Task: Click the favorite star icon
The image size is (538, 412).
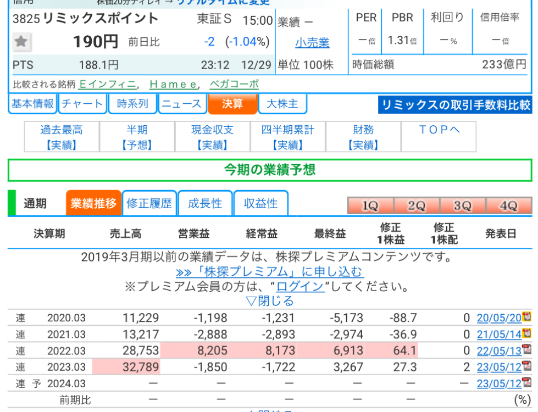Action: pyautogui.click(x=21, y=42)
